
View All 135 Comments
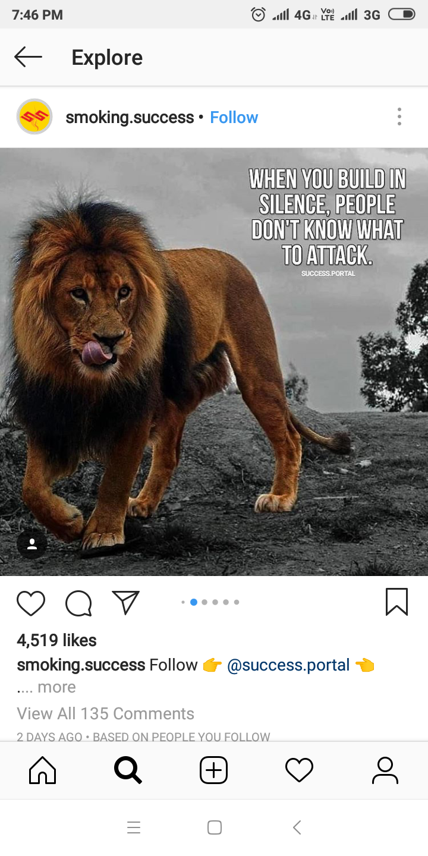click(106, 713)
